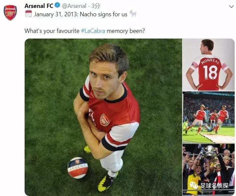The image size is (236, 196).
Task: Click the @Arsenal handle
Action: click(x=74, y=6)
